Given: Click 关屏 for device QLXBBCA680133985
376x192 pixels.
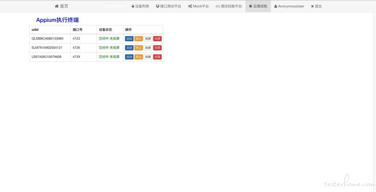Looking at the screenshot, I should 157,39.
